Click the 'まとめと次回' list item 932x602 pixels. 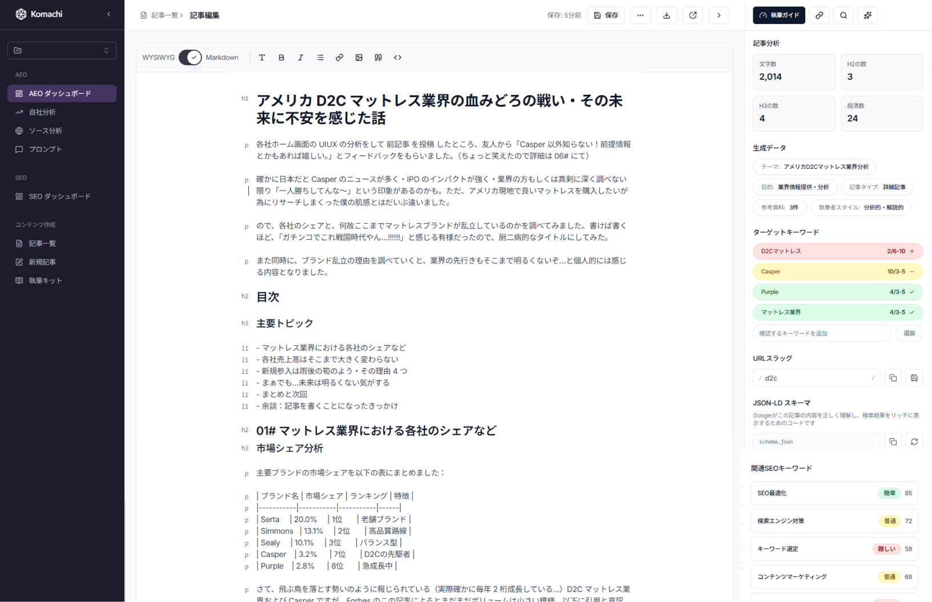[281, 394]
